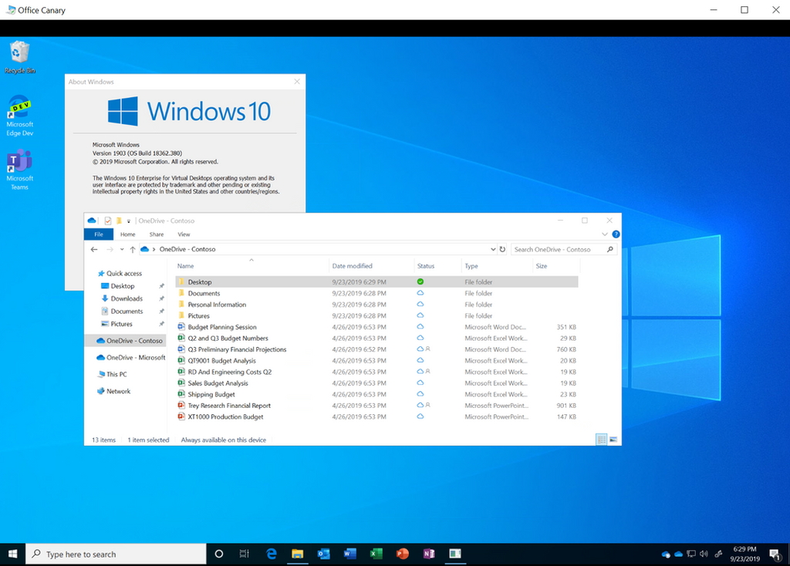Switch to the View ribbon tab
This screenshot has width=790, height=566.
coord(184,234)
